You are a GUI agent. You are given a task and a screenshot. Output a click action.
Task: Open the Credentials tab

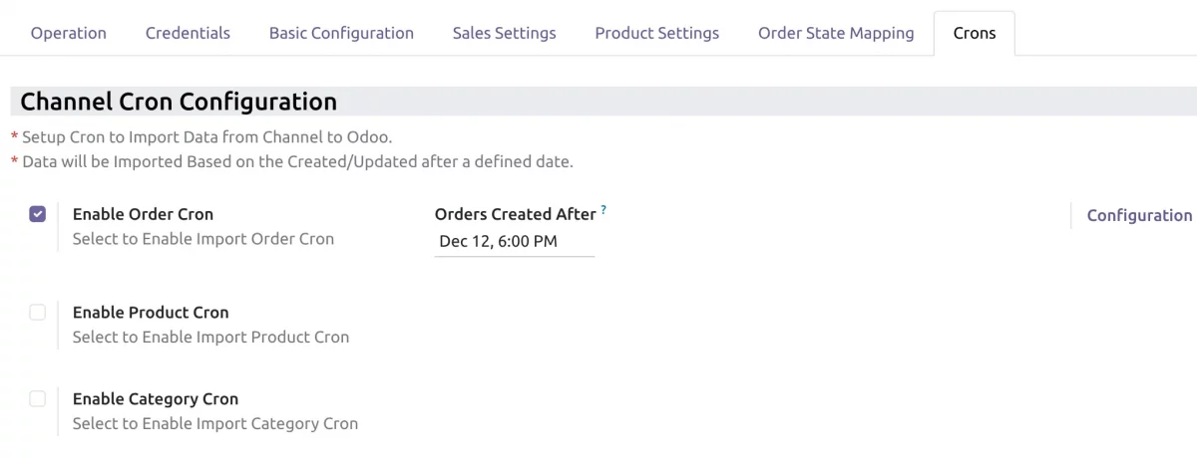(188, 33)
